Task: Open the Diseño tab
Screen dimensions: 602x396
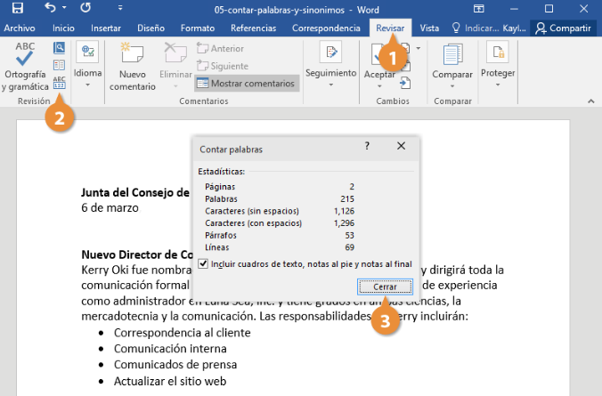Action: [150, 28]
